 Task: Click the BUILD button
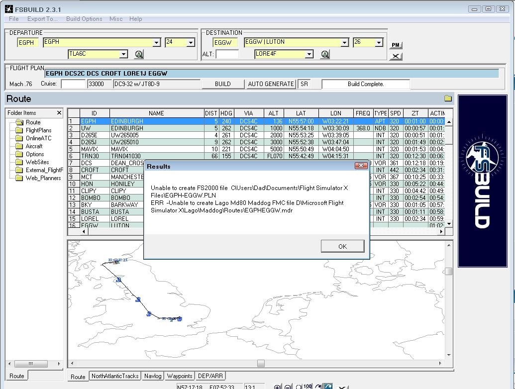[223, 84]
